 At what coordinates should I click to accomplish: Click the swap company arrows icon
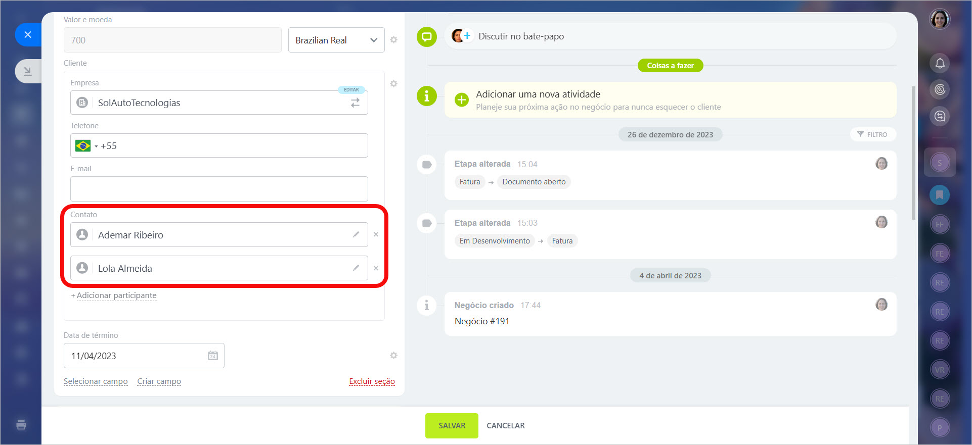click(355, 103)
